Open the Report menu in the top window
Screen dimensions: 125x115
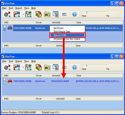19,8
